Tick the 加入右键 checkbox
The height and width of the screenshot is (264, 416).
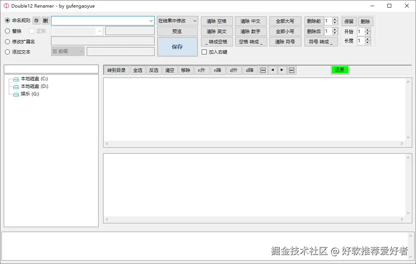click(x=204, y=52)
